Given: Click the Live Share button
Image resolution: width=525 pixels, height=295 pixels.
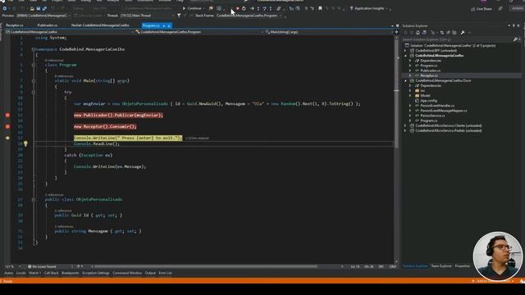Looking at the screenshot, I should click(482, 9).
